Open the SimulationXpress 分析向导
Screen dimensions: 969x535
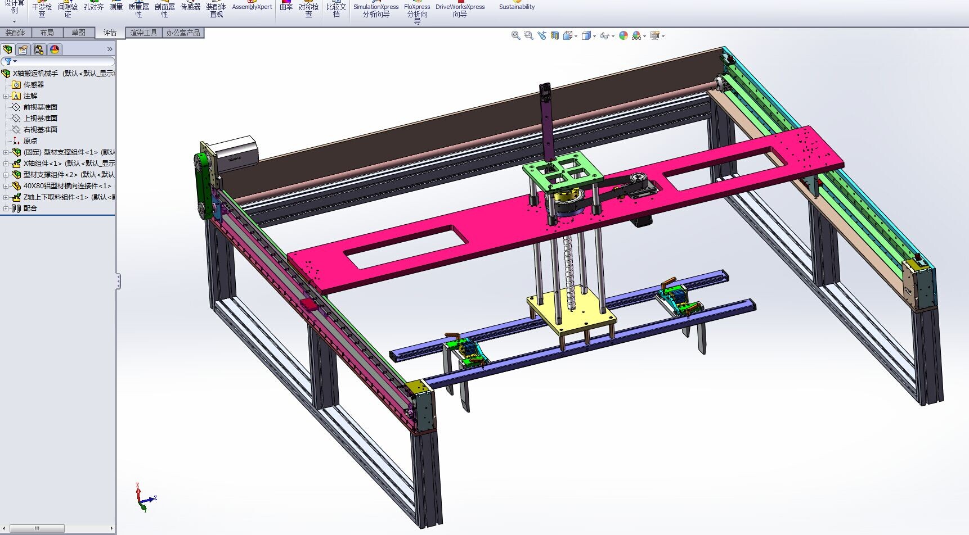coord(376,9)
